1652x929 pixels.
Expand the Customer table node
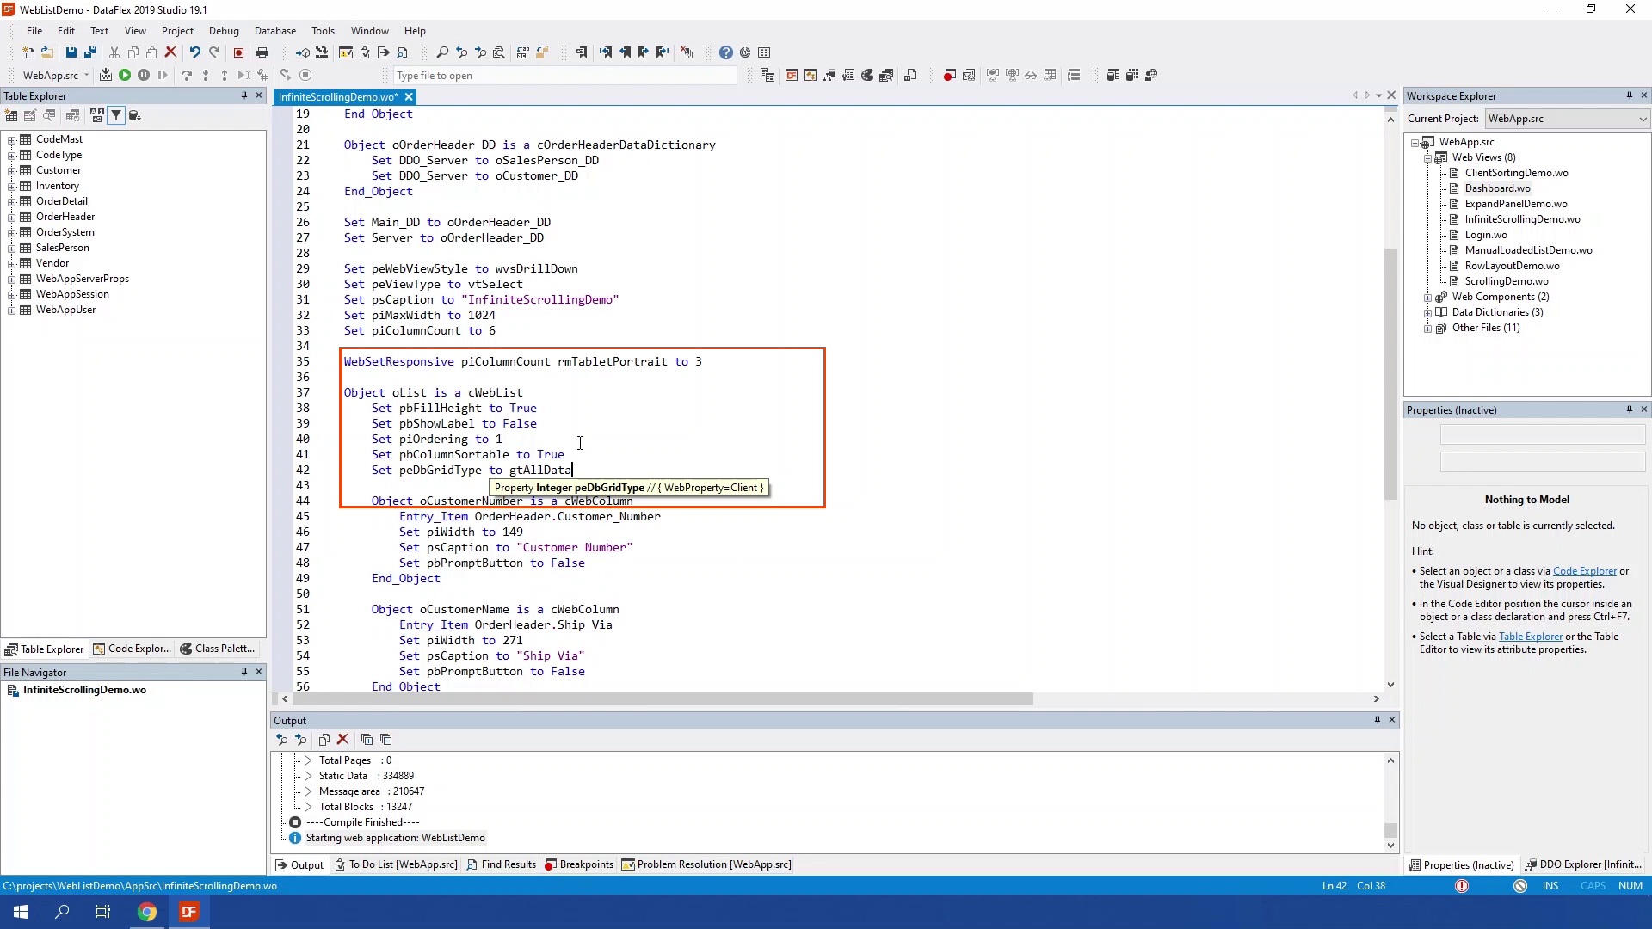point(12,170)
